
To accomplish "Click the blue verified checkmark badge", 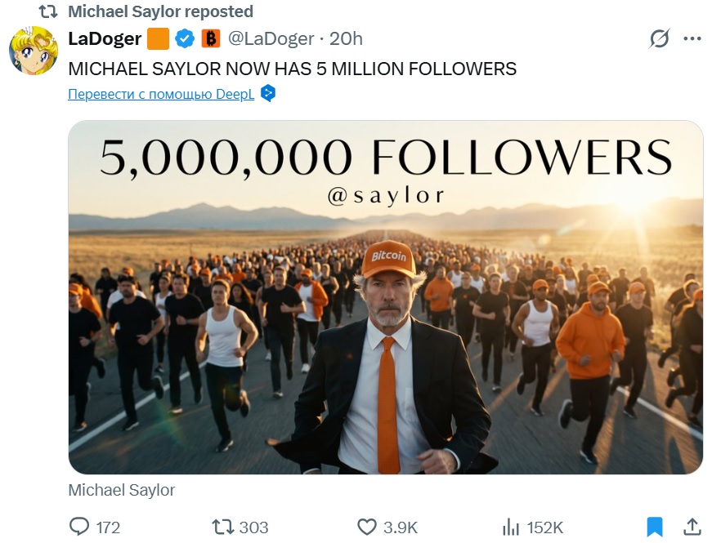I will (185, 38).
